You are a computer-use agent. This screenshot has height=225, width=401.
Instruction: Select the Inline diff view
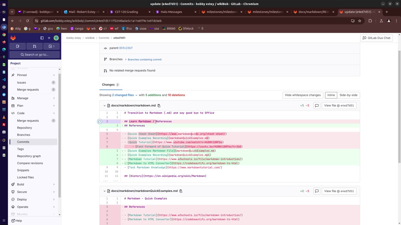click(x=331, y=95)
